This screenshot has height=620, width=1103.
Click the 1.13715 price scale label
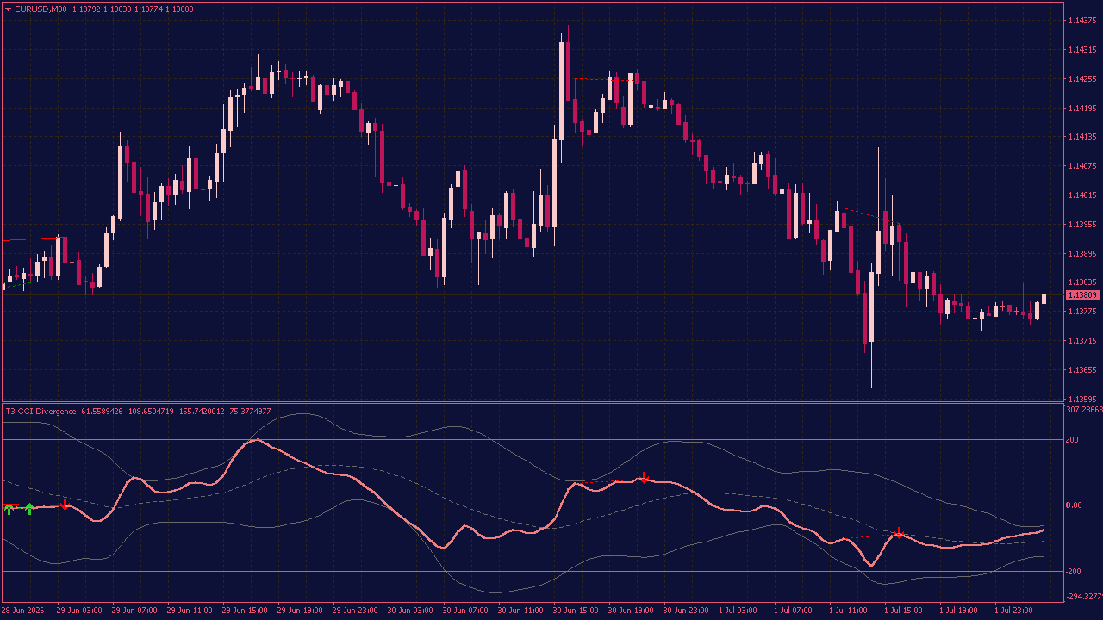tap(1082, 341)
